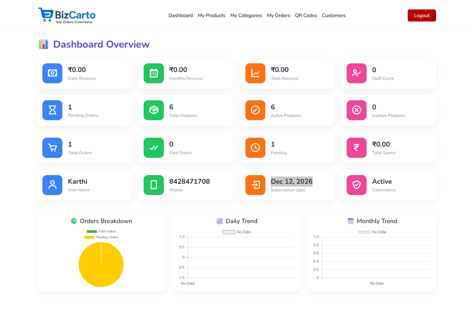The height and width of the screenshot is (314, 473).
Task: Click the BizCarto logo
Action: pos(67,15)
